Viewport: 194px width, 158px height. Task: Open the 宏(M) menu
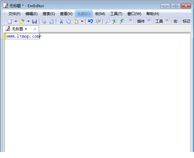pos(100,14)
